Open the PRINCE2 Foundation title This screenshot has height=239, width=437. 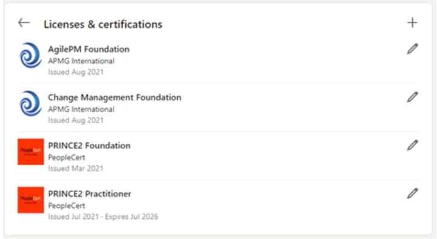[x=89, y=146]
